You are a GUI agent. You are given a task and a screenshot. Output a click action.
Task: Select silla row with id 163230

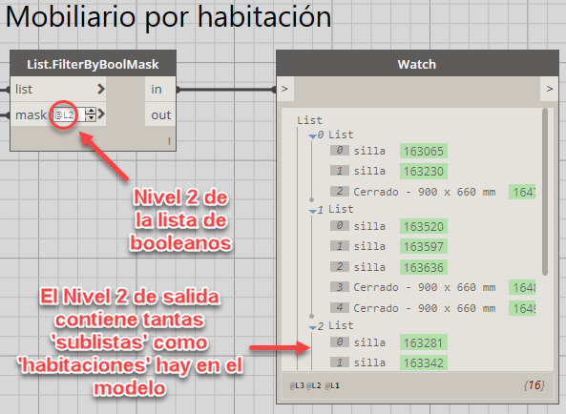tap(388, 171)
